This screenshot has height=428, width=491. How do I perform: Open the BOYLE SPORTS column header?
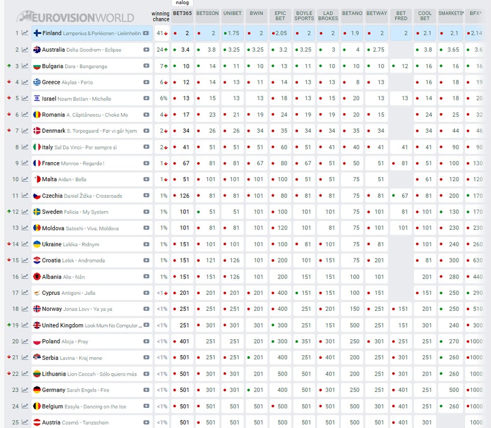coord(304,16)
